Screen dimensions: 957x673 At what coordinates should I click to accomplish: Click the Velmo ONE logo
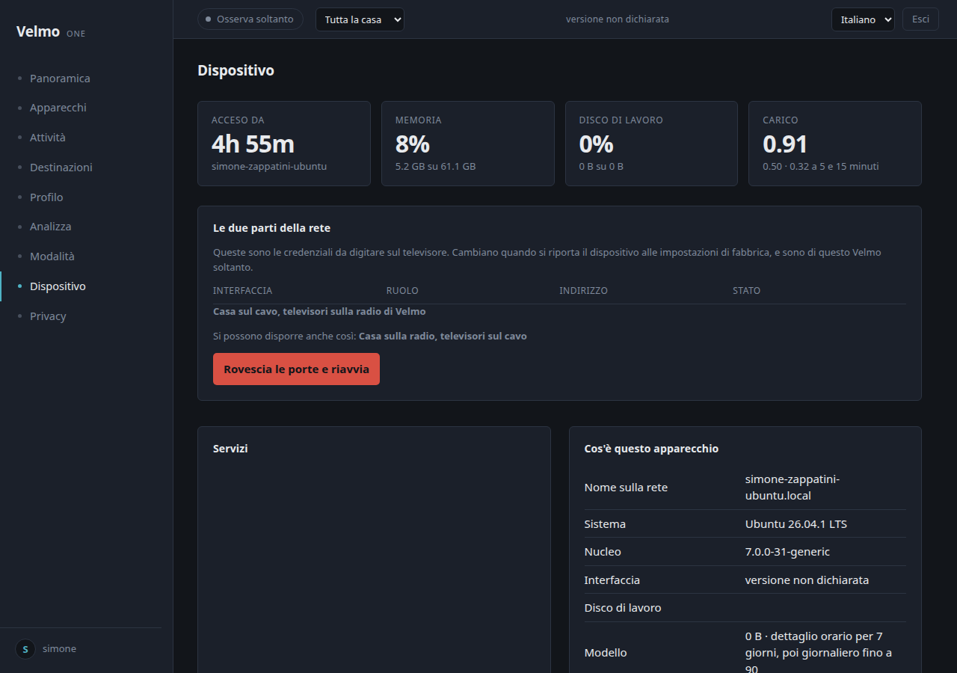51,32
